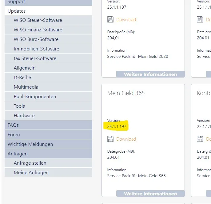Click the floppy disk icon for Mein Geld 365
The width and height of the screenshot is (211, 204).
click(110, 139)
